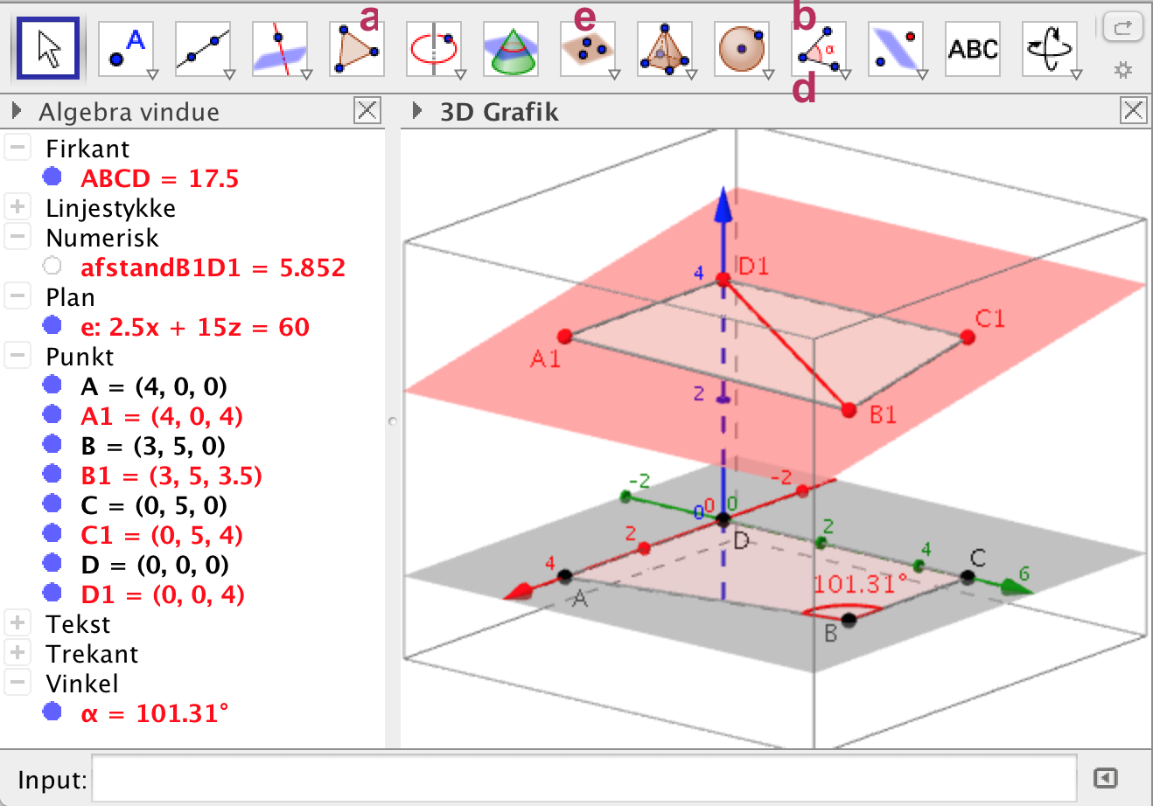Expand the Trekant group
The image size is (1153, 806).
(17, 653)
